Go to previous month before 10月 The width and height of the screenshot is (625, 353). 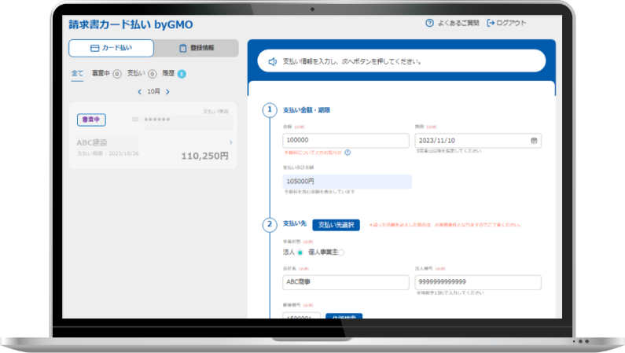click(139, 92)
